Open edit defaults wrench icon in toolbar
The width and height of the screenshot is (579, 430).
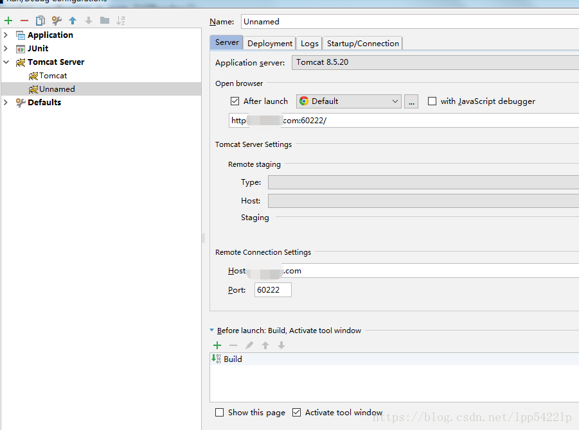click(x=57, y=21)
